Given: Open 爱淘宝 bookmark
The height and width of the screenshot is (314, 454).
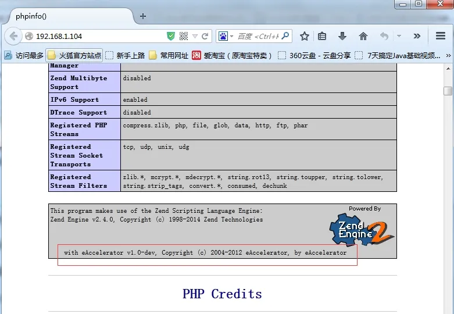Looking at the screenshot, I should tap(232, 55).
